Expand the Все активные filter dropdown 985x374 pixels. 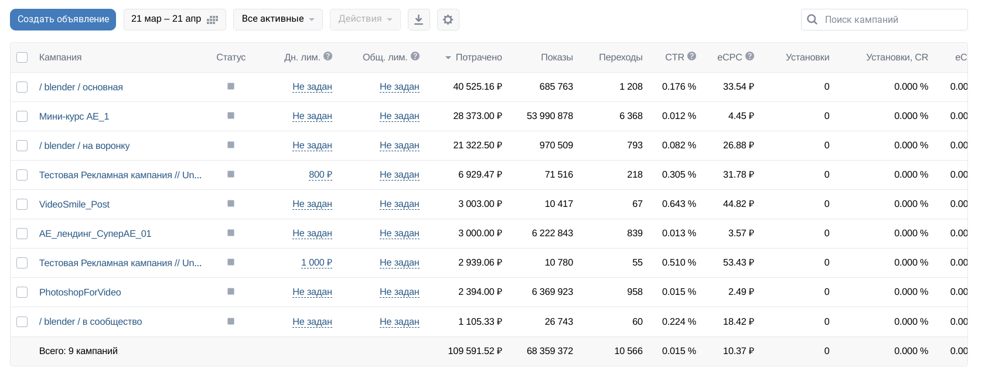point(278,19)
